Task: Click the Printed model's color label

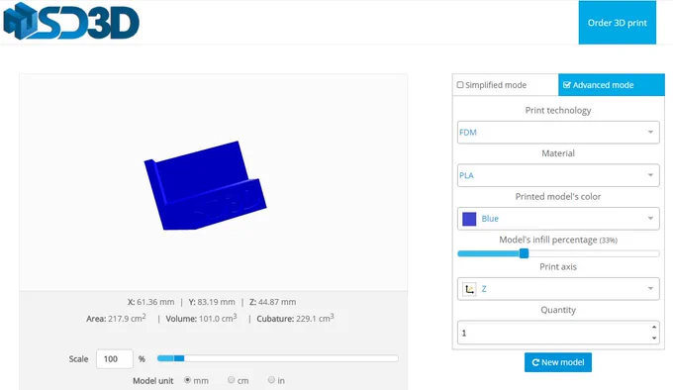Action: pyautogui.click(x=558, y=197)
